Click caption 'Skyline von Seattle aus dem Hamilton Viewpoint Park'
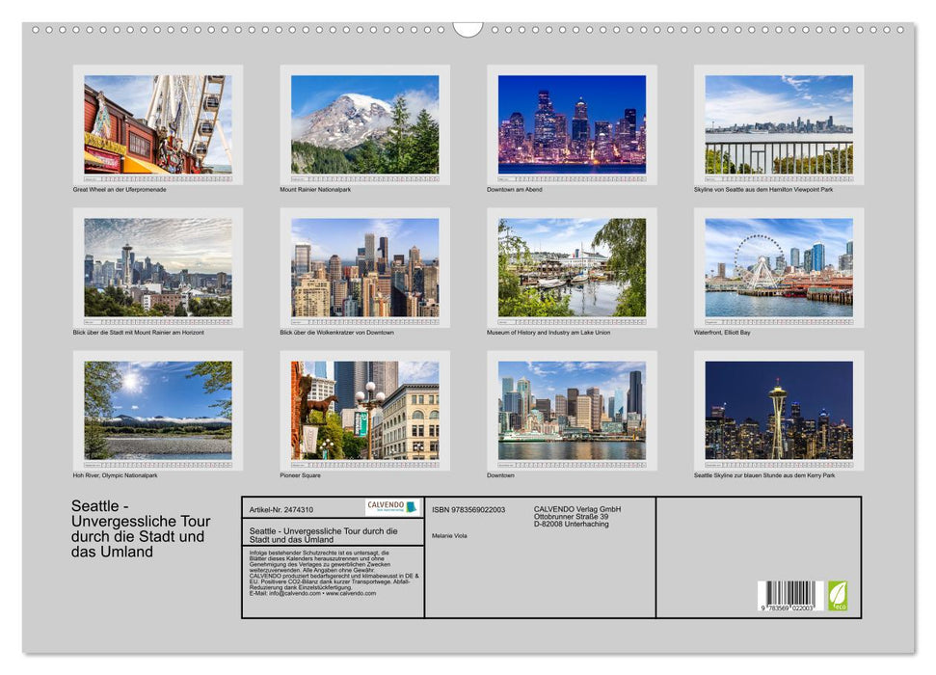Screen dimensions: 936x675 coord(763,189)
